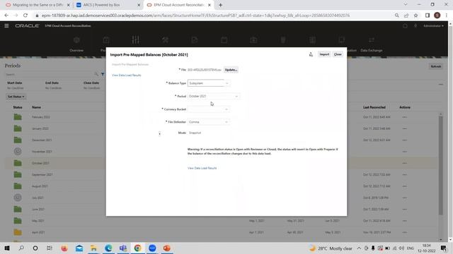The image size is (453, 254).
Task: Click the Status column header
Action: click(17, 107)
